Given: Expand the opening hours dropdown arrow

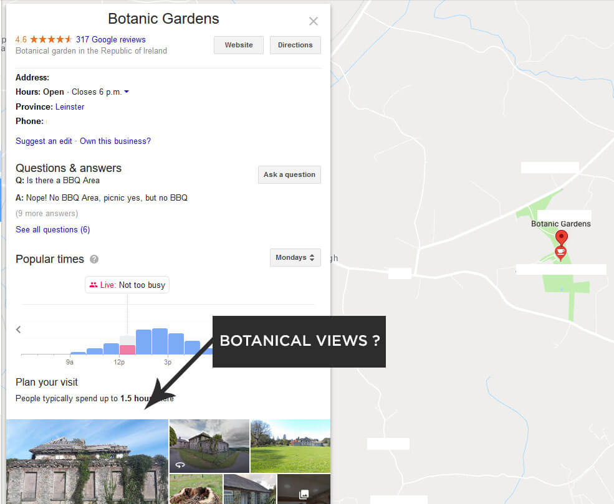Looking at the screenshot, I should coord(127,92).
